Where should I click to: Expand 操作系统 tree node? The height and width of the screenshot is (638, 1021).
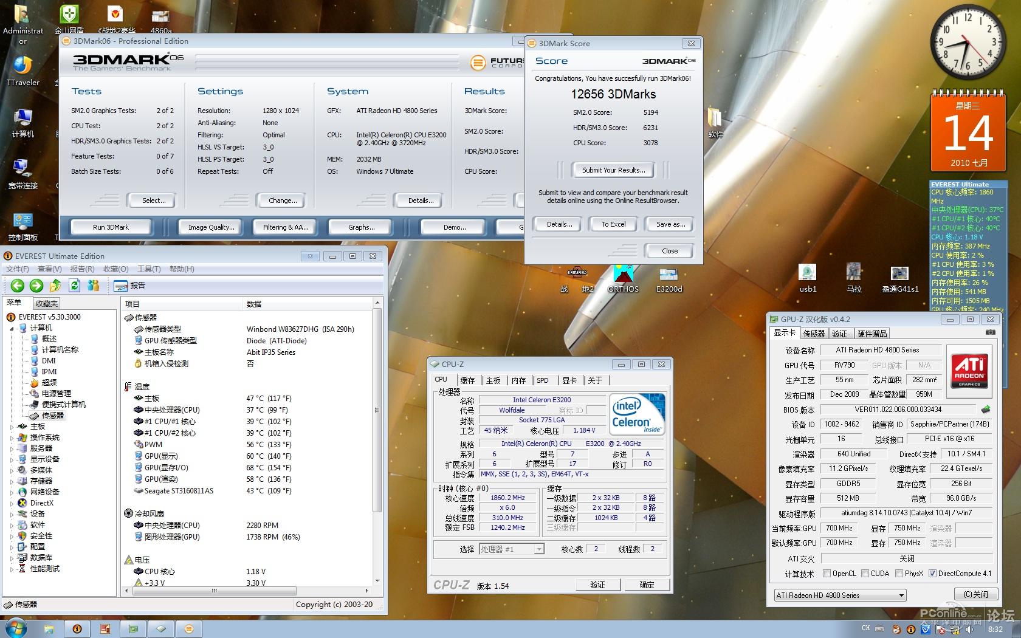click(x=12, y=437)
